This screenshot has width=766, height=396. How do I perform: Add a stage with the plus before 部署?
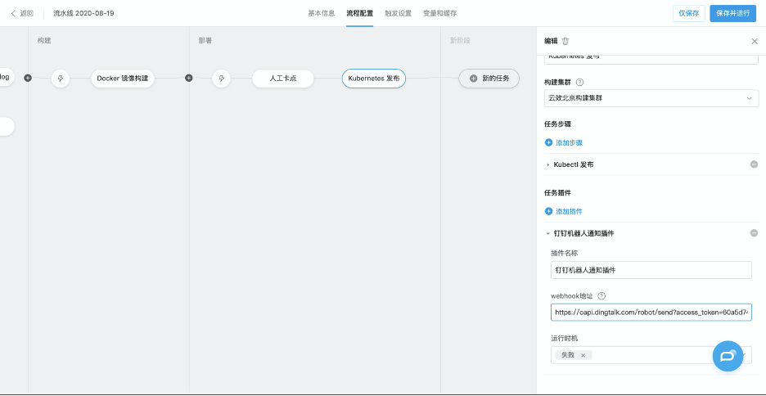click(x=188, y=78)
